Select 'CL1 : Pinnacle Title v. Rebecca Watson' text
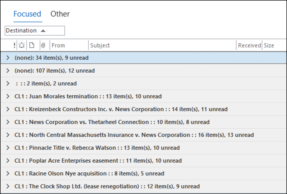The image size is (287, 194). [x=65, y=147]
